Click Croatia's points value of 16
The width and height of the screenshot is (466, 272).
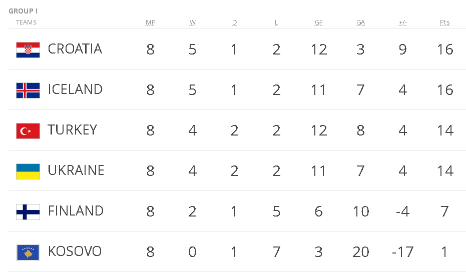coord(444,49)
